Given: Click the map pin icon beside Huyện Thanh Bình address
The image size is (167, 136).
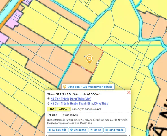Looking at the screenshot, I should click(x=48, y=103).
